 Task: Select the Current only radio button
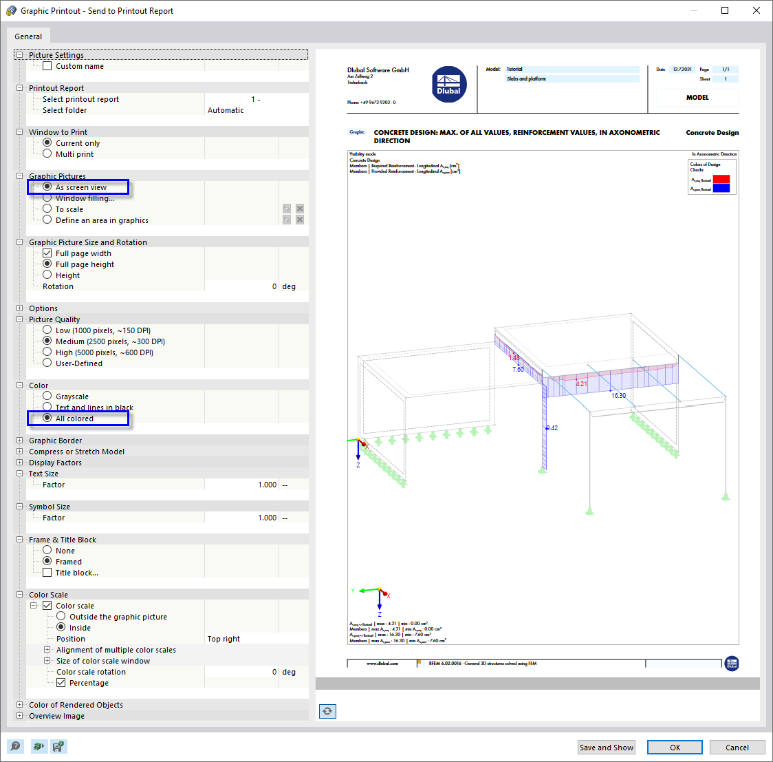pyautogui.click(x=47, y=142)
